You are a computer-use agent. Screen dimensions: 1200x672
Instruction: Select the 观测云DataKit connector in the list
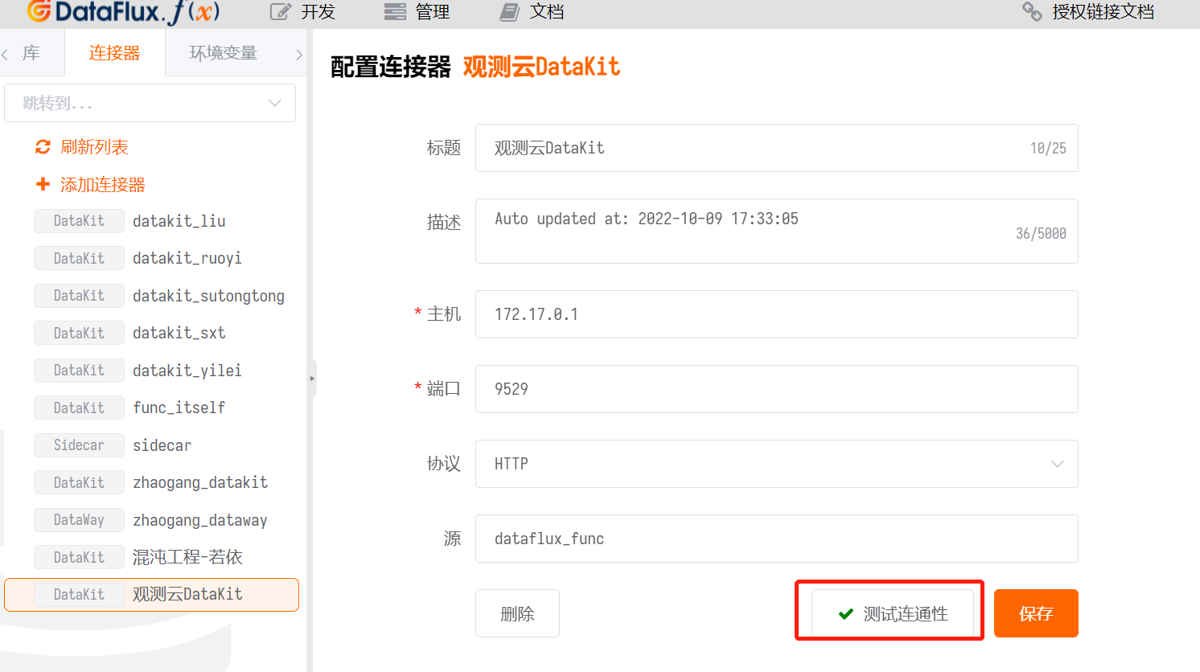[x=151, y=595]
